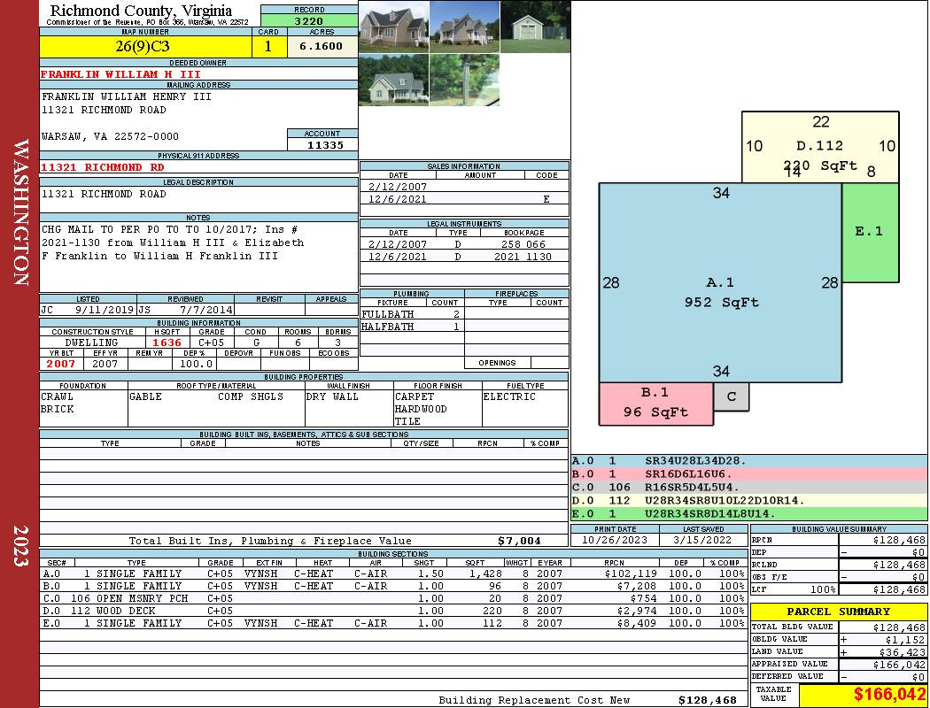Select book/page 2021 1130
930x708 pixels.
point(523,257)
